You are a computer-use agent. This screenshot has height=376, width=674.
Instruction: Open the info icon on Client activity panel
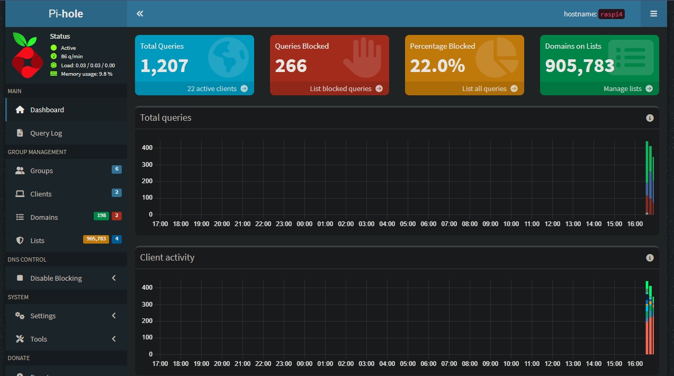pos(650,257)
